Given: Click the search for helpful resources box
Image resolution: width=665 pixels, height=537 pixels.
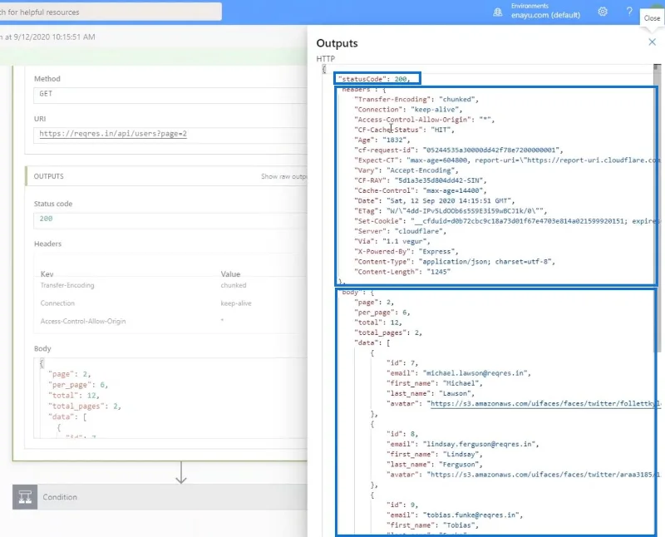Looking at the screenshot, I should (x=111, y=12).
